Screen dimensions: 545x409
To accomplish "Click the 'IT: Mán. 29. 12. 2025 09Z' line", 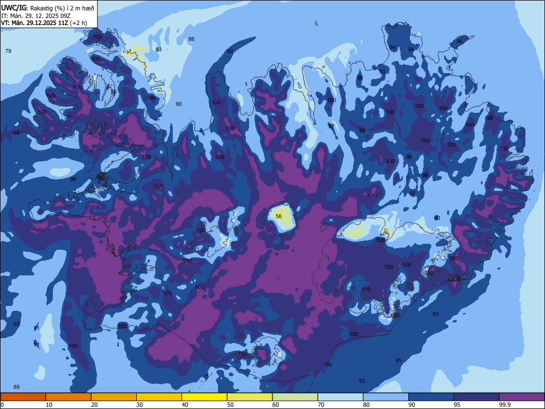I will coord(36,16).
